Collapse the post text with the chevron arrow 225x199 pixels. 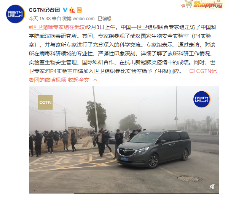(95, 80)
